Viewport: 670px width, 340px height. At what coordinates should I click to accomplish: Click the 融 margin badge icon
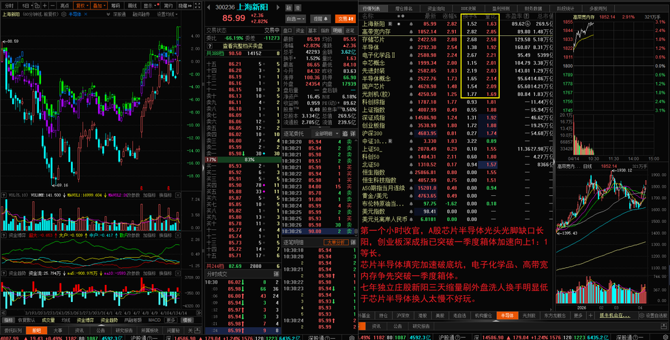click(289, 8)
